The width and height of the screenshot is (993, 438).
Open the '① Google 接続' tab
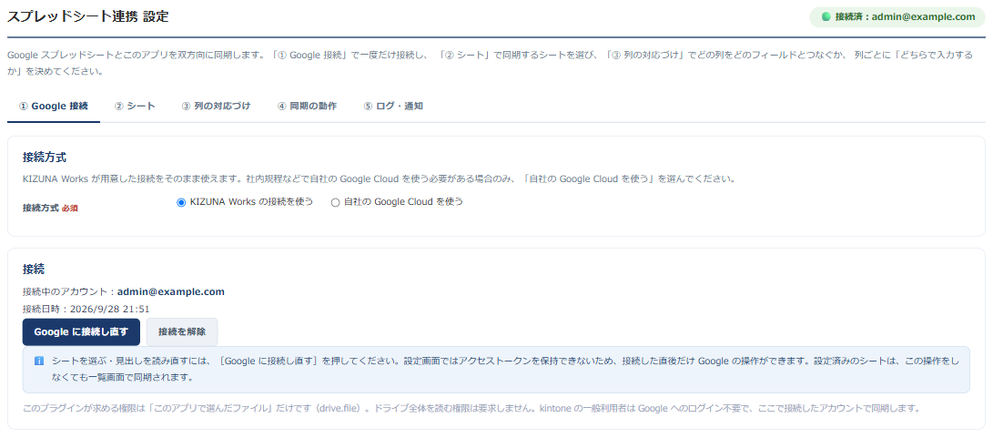coord(54,107)
